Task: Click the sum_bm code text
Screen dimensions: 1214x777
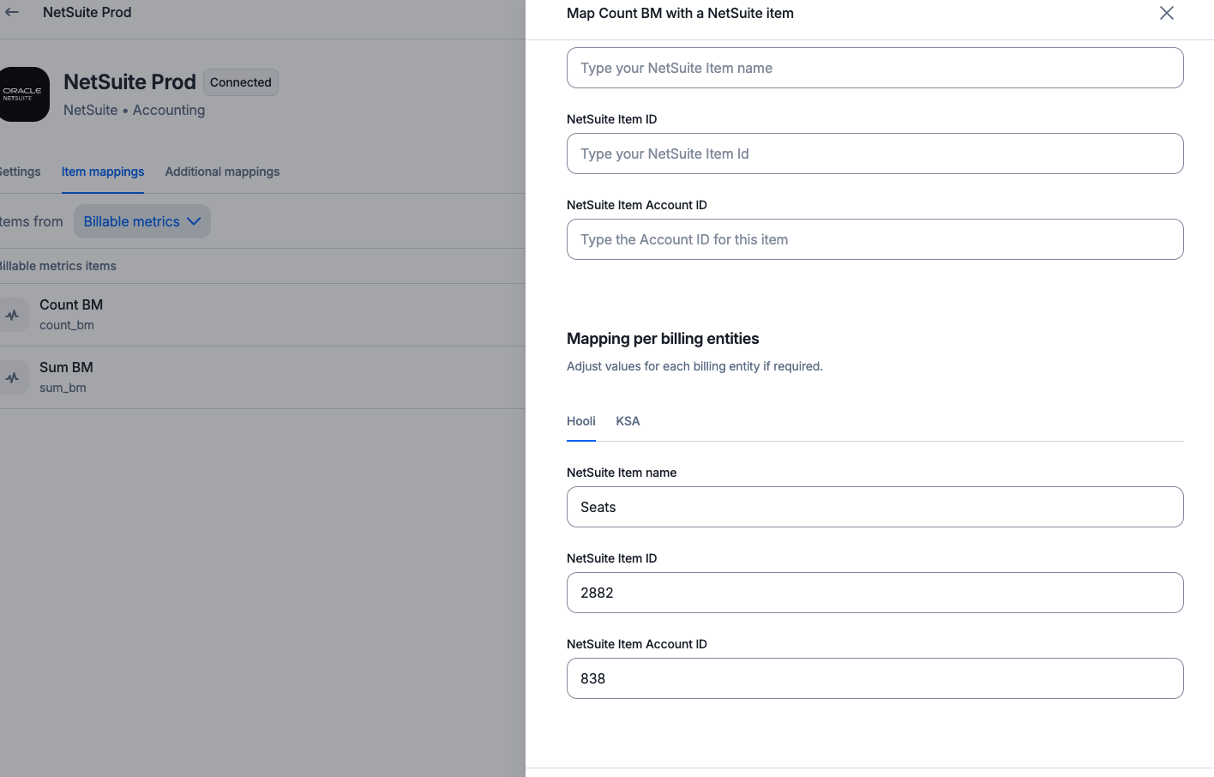Action: tap(63, 388)
